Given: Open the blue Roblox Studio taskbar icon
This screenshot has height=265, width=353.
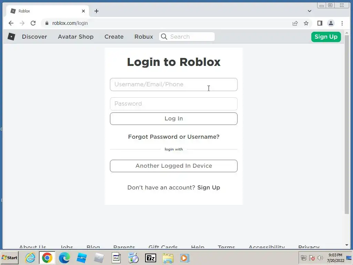Looking at the screenshot, I should [x=81, y=258].
